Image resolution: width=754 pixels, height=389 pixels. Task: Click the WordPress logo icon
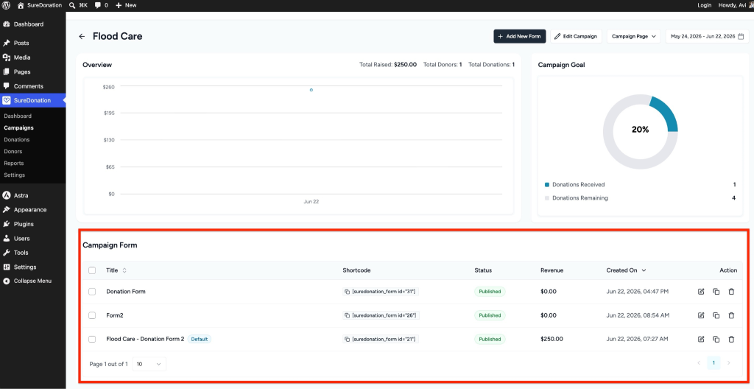[6, 5]
